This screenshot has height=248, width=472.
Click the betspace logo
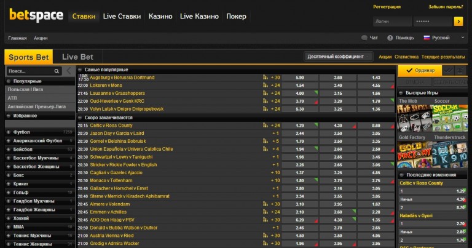point(36,15)
